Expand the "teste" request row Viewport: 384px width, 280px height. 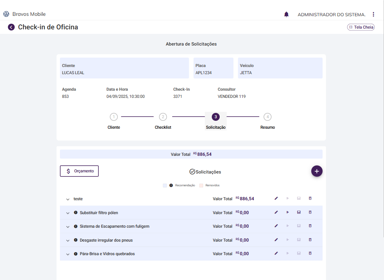click(68, 199)
